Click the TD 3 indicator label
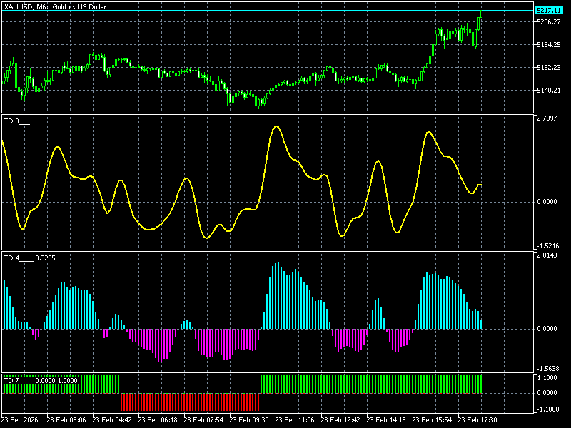The width and height of the screenshot is (571, 428). click(16, 121)
